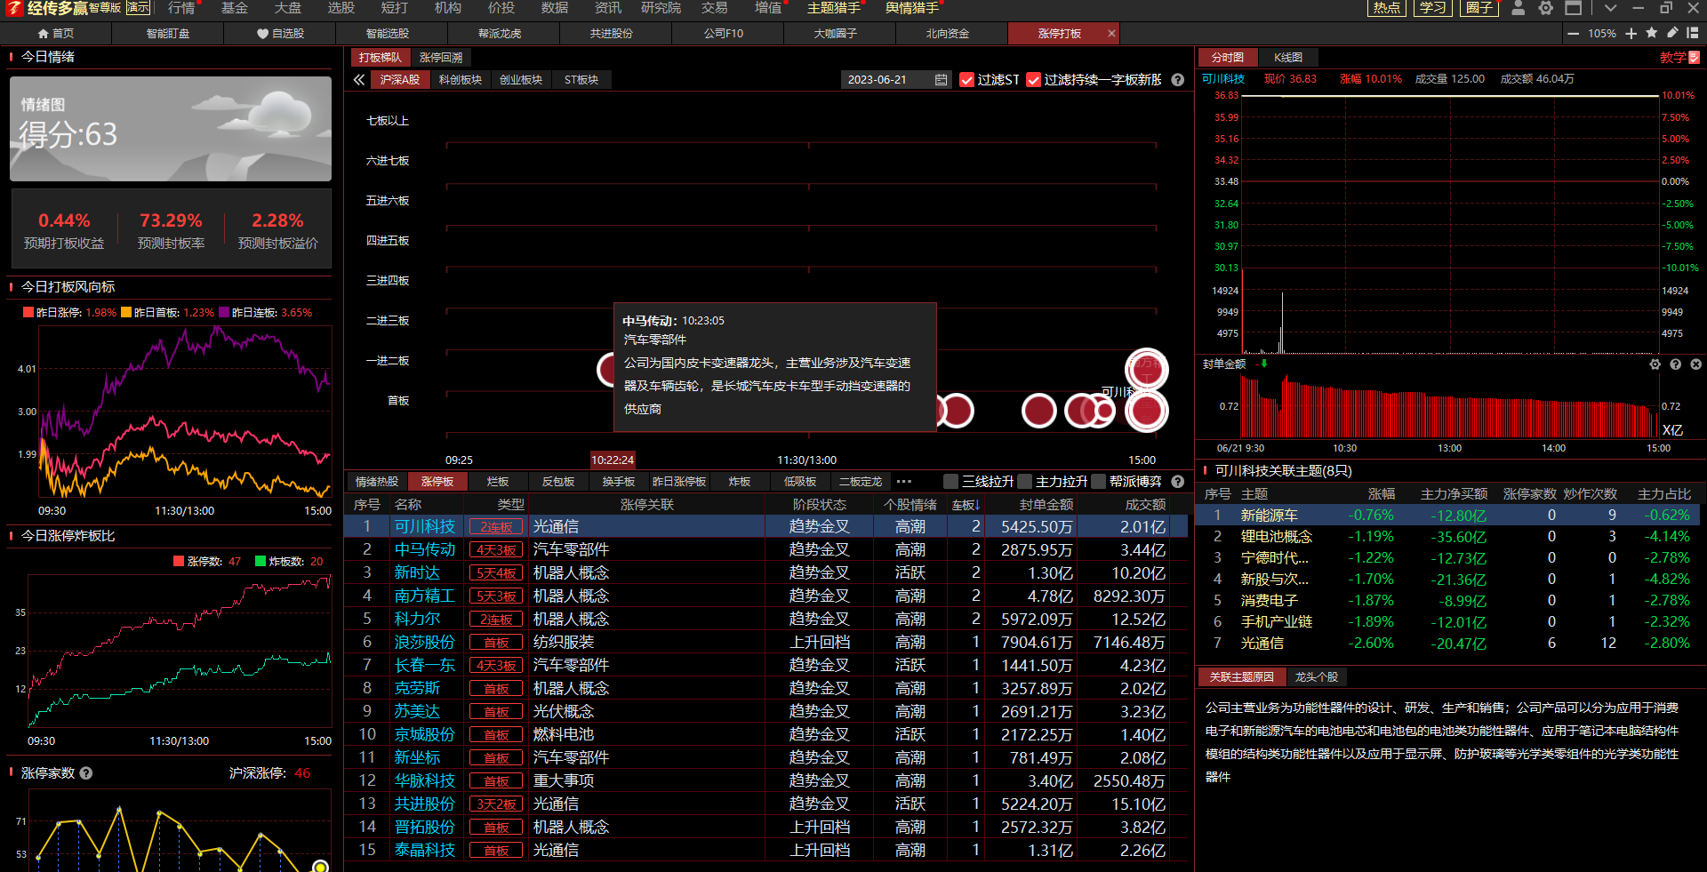Select 关联主题原因 tab

point(1242,676)
